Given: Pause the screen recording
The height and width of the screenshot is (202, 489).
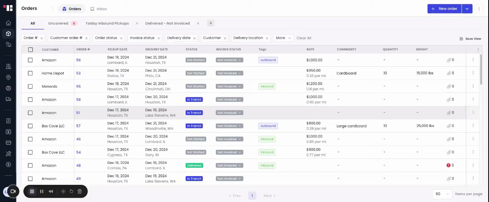Looking at the screenshot, I should tap(42, 191).
